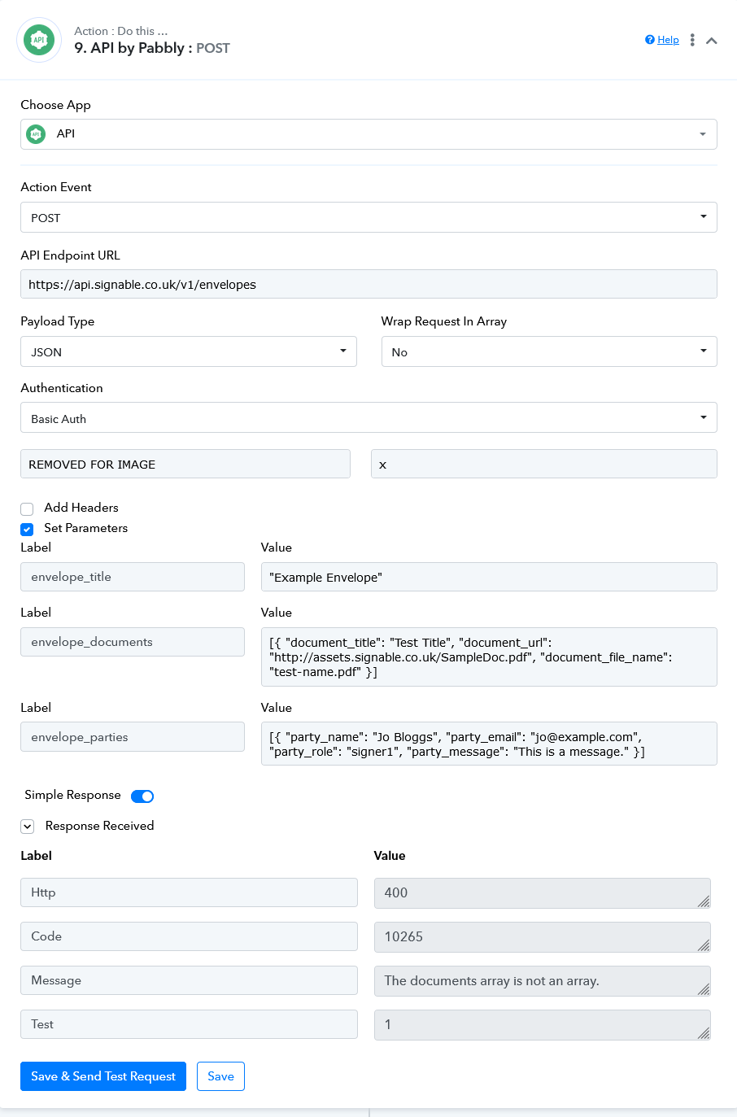Click the small API icon in Choose App

pyautogui.click(x=36, y=134)
